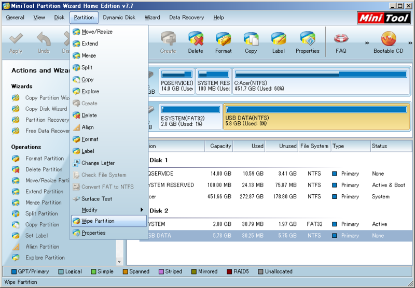Choose Explore from the Partition menu
This screenshot has height=288, width=415.
[x=109, y=91]
